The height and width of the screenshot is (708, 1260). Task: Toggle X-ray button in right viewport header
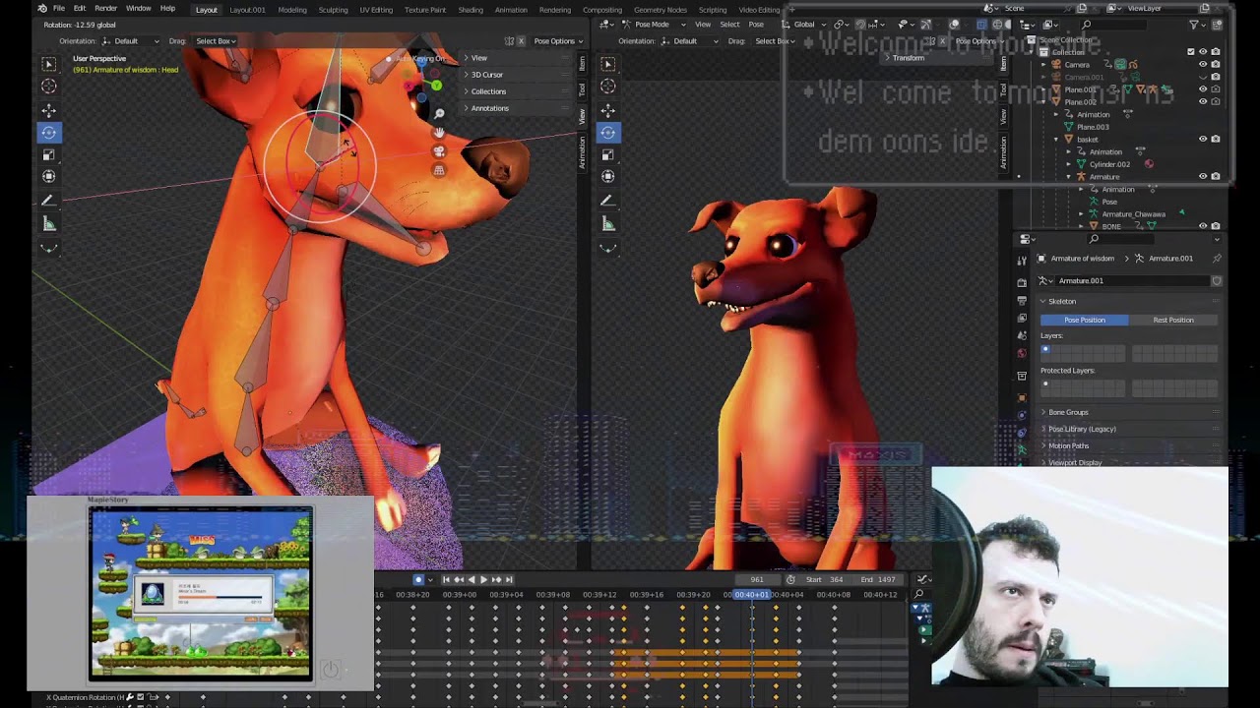(x=981, y=25)
